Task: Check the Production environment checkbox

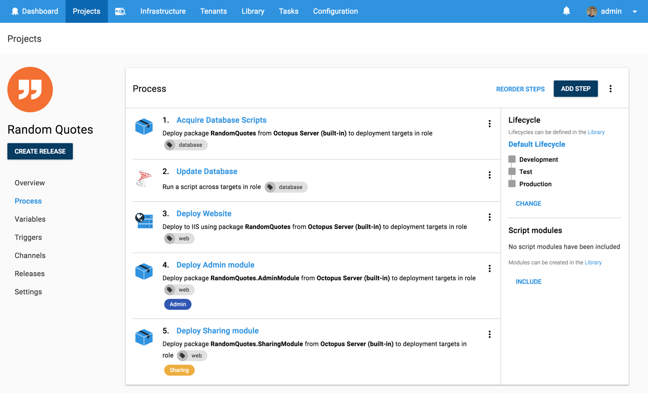Action: pyautogui.click(x=512, y=184)
